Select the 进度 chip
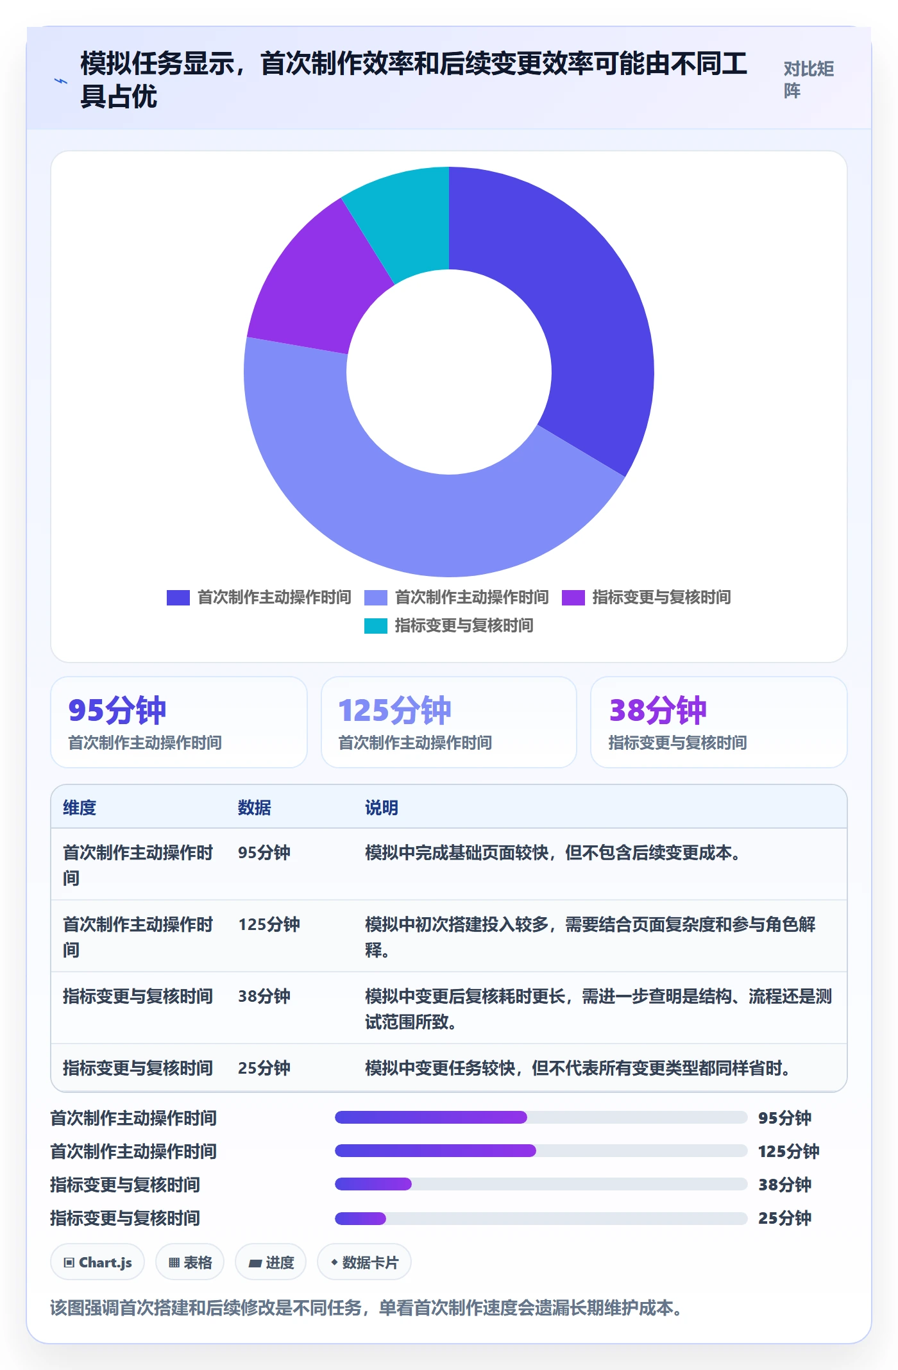Screen dimensions: 898x1370 coord(271,1262)
